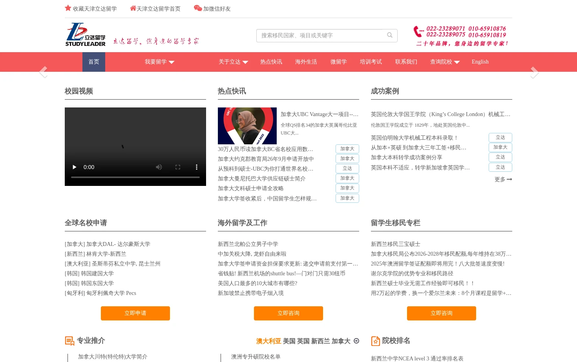Go to next slide with right arrow
Screen dimensions: 577x362
(x=535, y=72)
